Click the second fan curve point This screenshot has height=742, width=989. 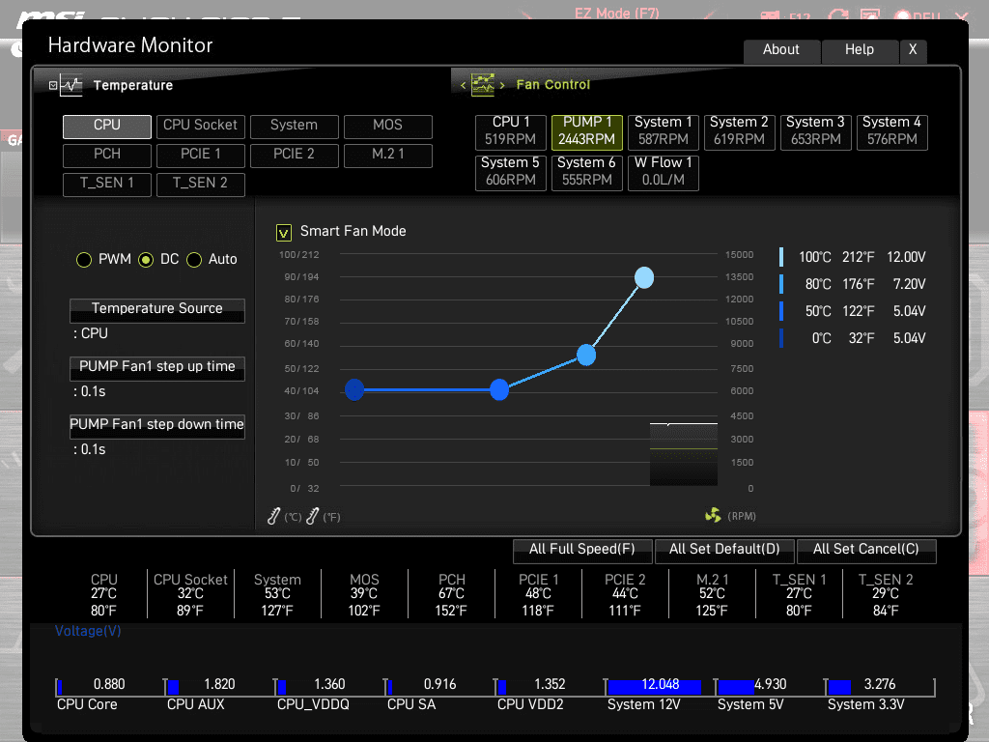pos(499,390)
